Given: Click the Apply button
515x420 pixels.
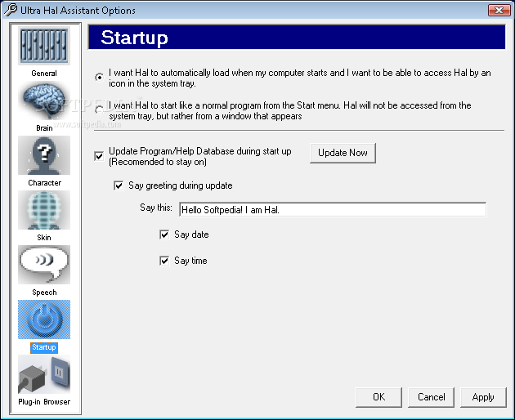Looking at the screenshot, I should [483, 397].
